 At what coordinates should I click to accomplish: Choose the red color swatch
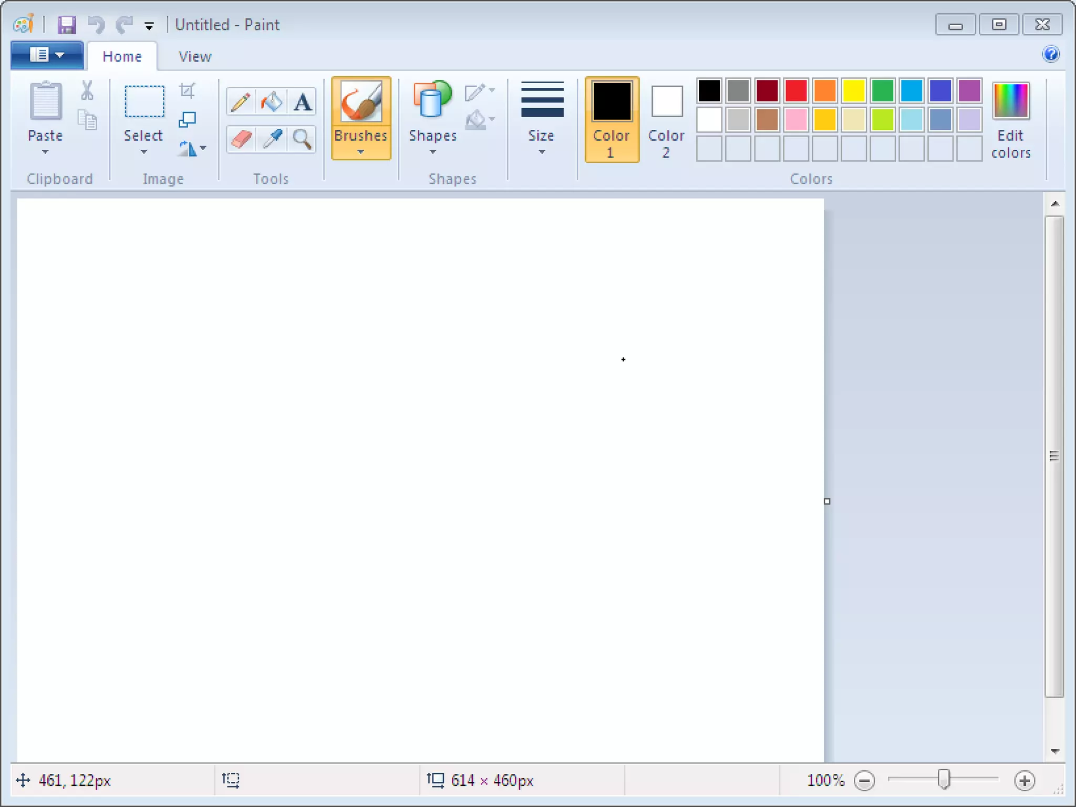click(x=796, y=90)
